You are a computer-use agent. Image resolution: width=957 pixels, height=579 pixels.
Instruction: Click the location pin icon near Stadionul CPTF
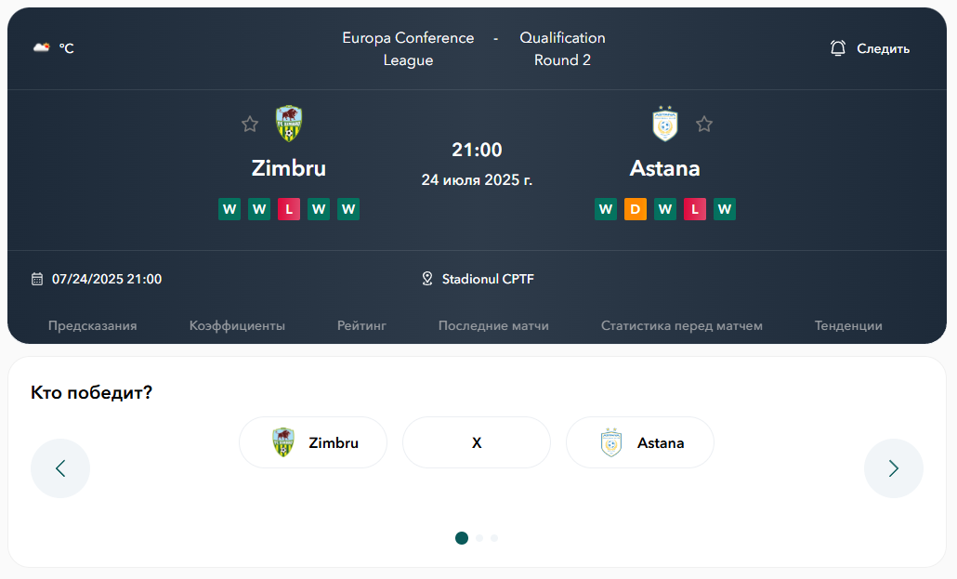point(427,278)
